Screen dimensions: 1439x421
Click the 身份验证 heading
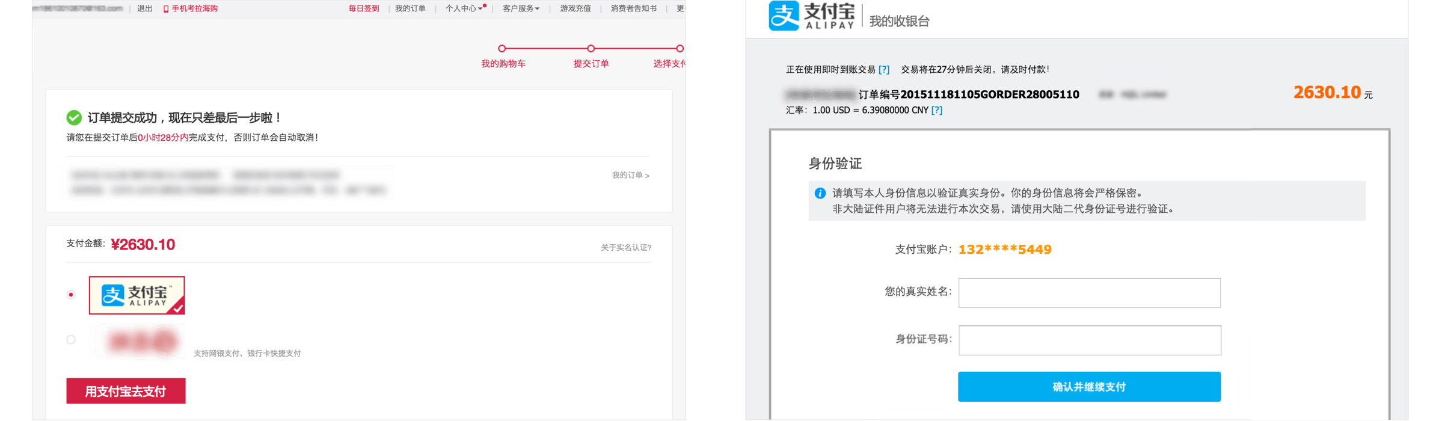[x=835, y=164]
